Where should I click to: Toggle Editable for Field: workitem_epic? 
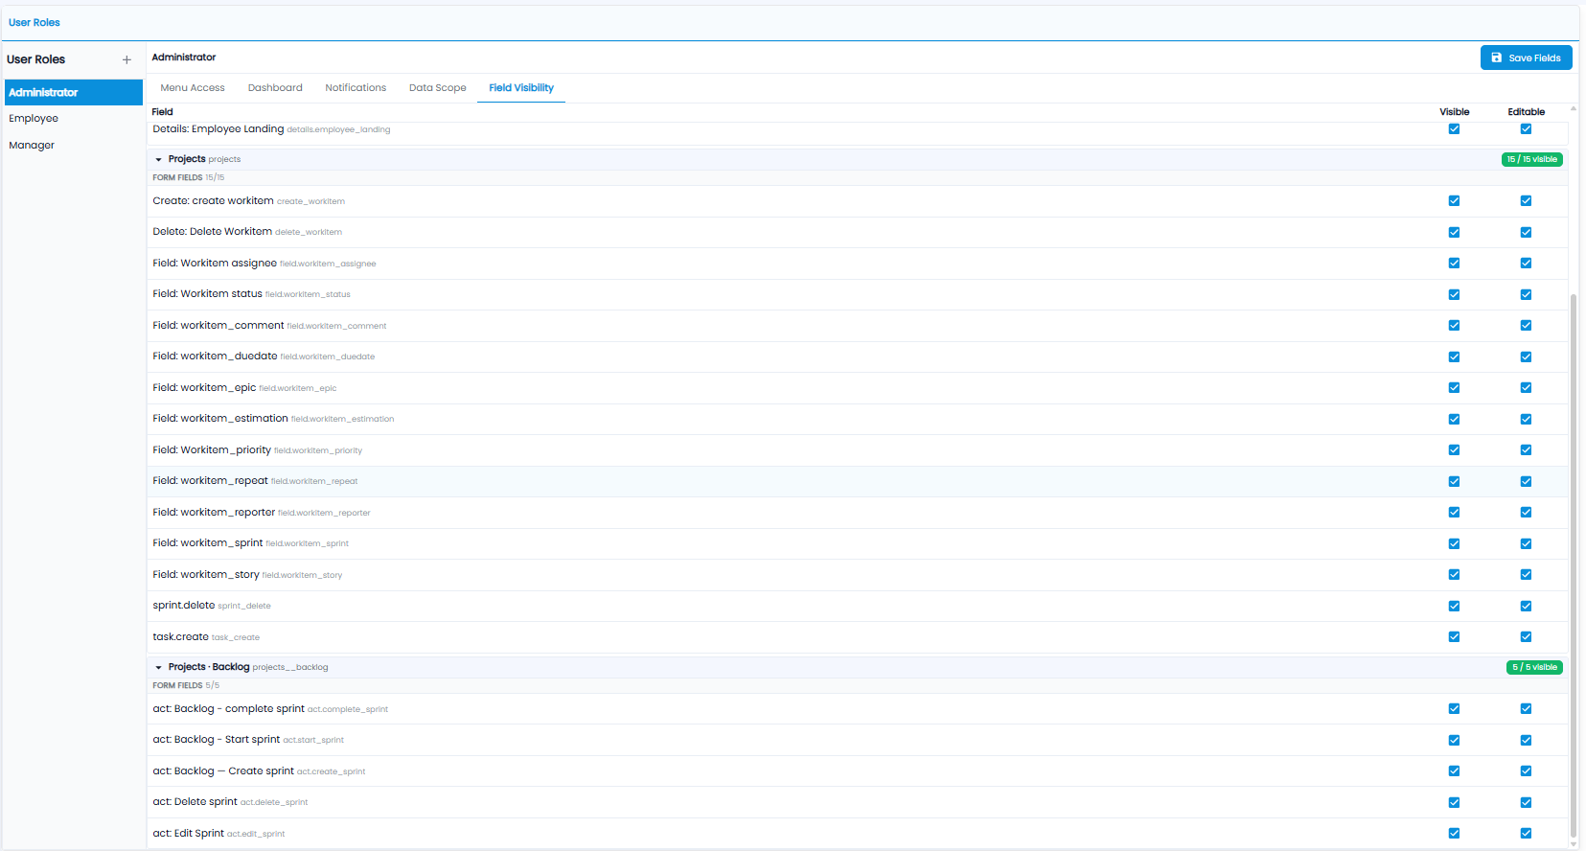click(x=1526, y=388)
